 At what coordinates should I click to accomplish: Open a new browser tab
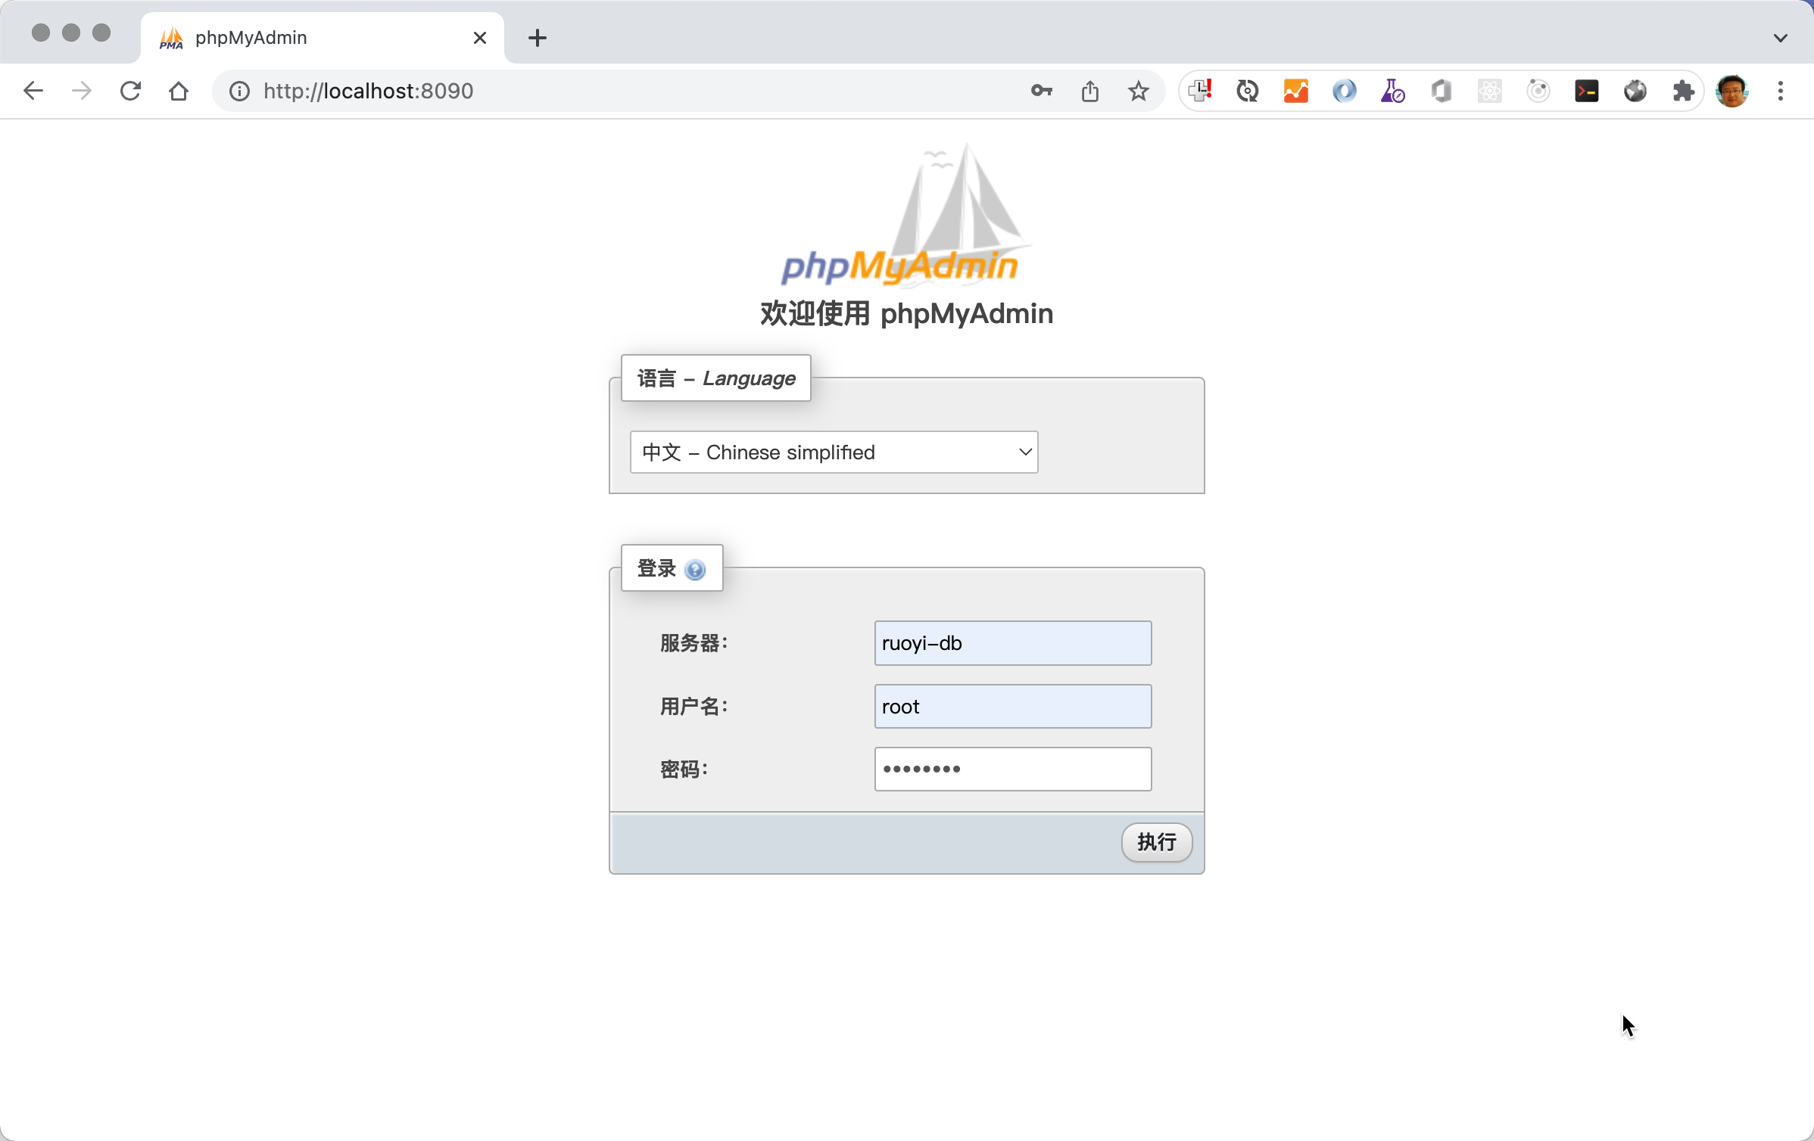tap(538, 38)
